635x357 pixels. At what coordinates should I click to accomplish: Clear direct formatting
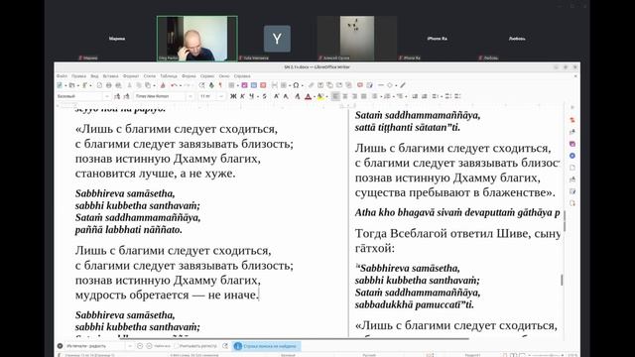point(298,96)
